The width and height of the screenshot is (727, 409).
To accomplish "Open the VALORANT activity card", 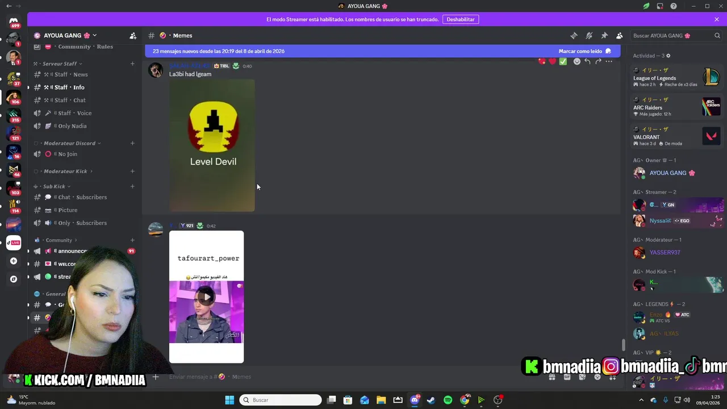I will (676, 136).
